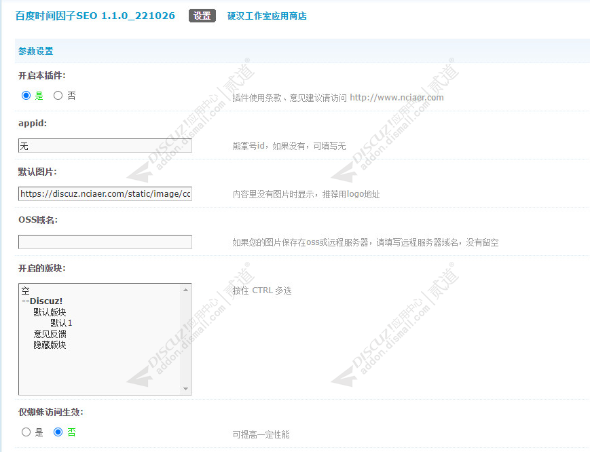Click the list box scroll-up arrow
Screen dimensions: 590x452
click(185, 290)
